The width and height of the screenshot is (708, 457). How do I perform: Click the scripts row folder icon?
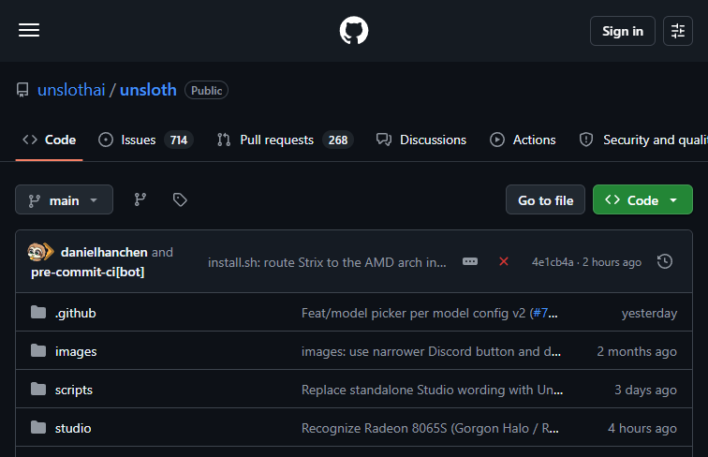(x=38, y=389)
